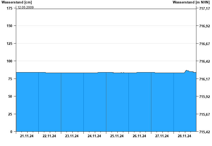Click the 25.11.24 date label
212x146 pixels.
pyautogui.click(x=117, y=136)
